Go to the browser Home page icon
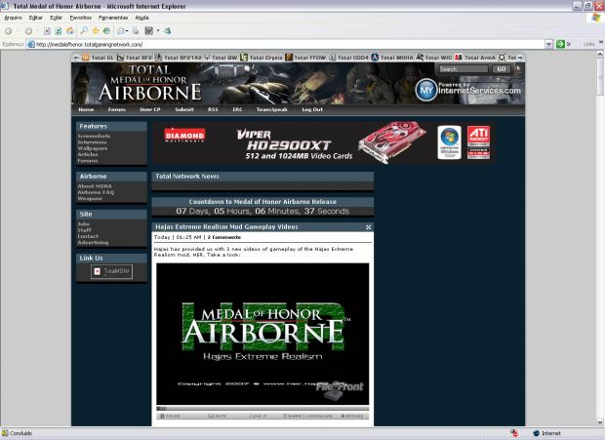The height and width of the screenshot is (440, 605). (70, 31)
